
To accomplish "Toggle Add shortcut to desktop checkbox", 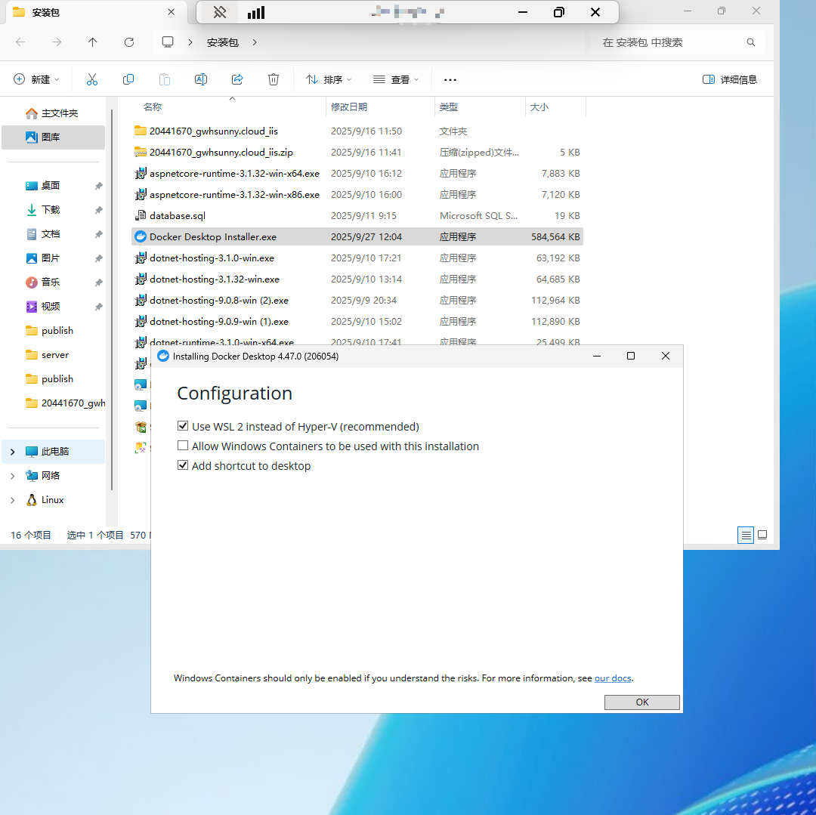I will [x=183, y=465].
